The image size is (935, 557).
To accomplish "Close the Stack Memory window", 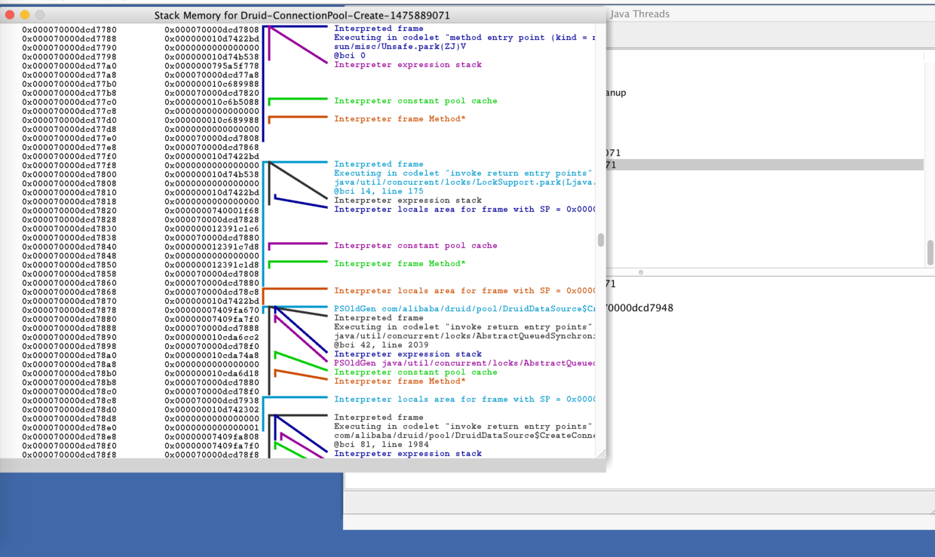I will coord(9,15).
